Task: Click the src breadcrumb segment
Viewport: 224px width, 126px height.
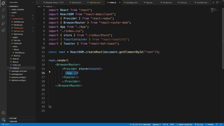Action: (39, 6)
